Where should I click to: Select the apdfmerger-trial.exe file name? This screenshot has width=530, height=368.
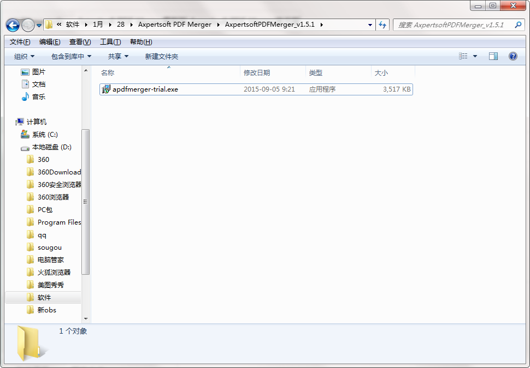click(x=145, y=89)
